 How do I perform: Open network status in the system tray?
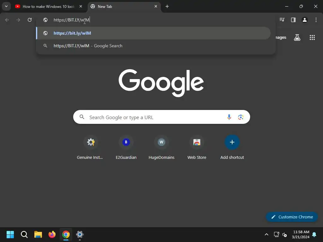(276, 234)
